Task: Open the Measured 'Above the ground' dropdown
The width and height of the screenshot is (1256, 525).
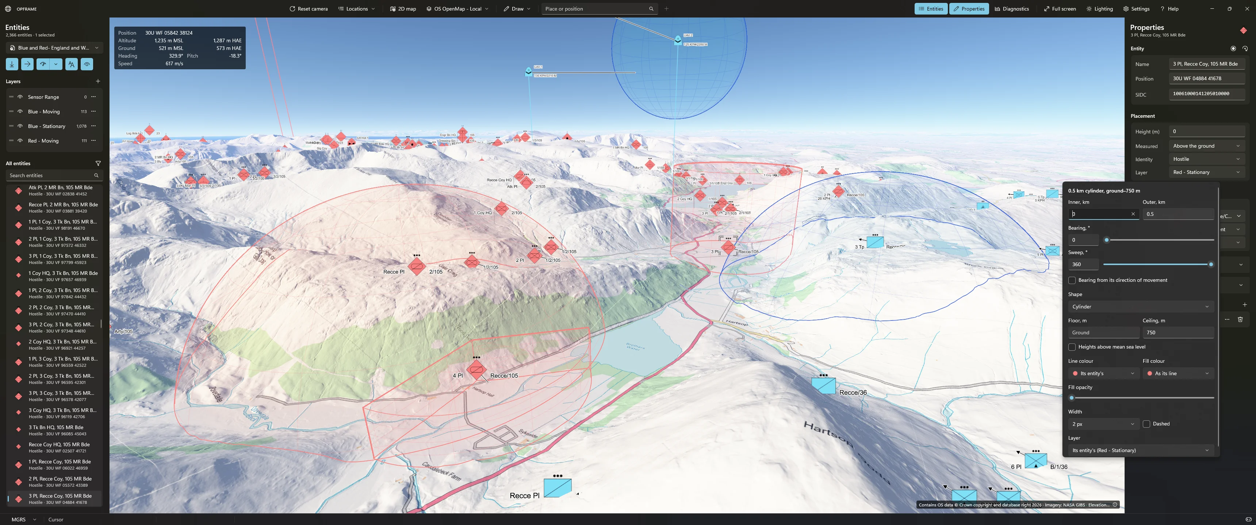Action: point(1207,145)
